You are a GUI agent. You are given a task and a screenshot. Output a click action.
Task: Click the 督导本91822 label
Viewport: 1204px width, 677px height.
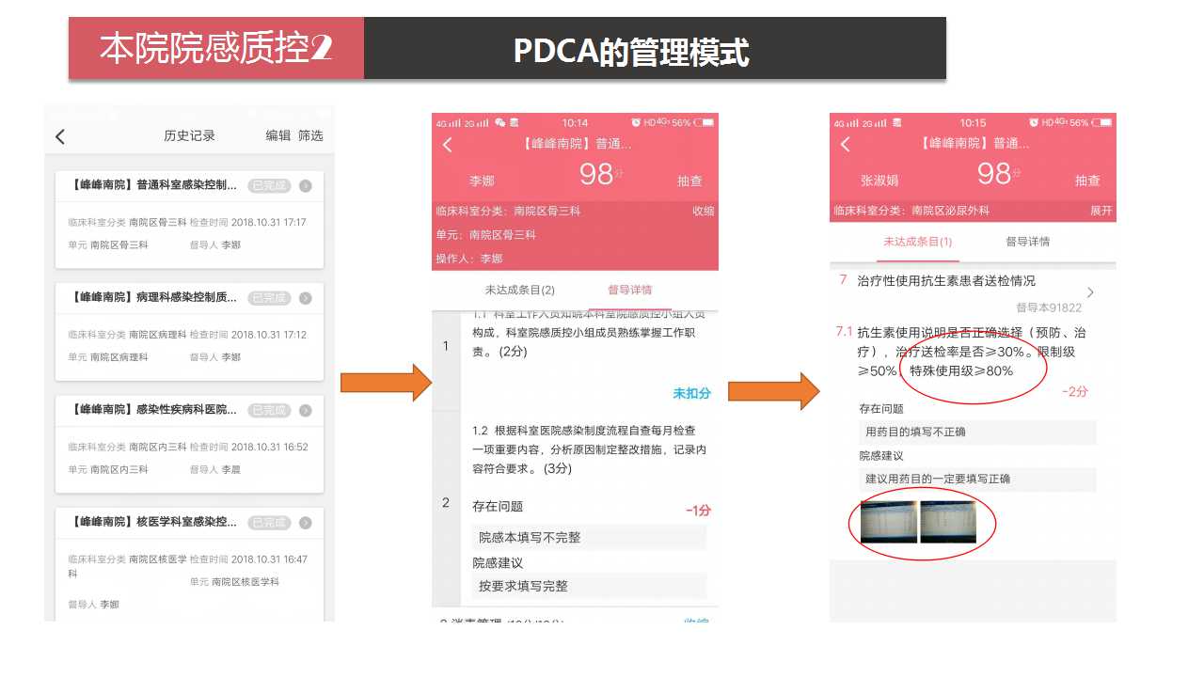tap(1049, 307)
